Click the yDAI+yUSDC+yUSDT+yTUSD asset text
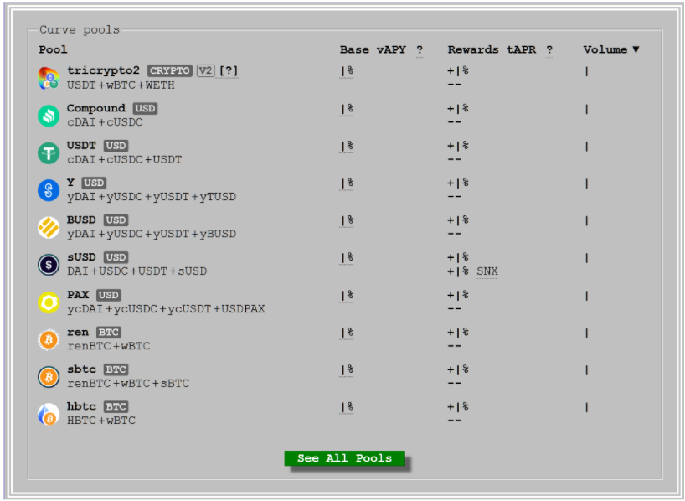This screenshot has height=501, width=685. tap(152, 197)
